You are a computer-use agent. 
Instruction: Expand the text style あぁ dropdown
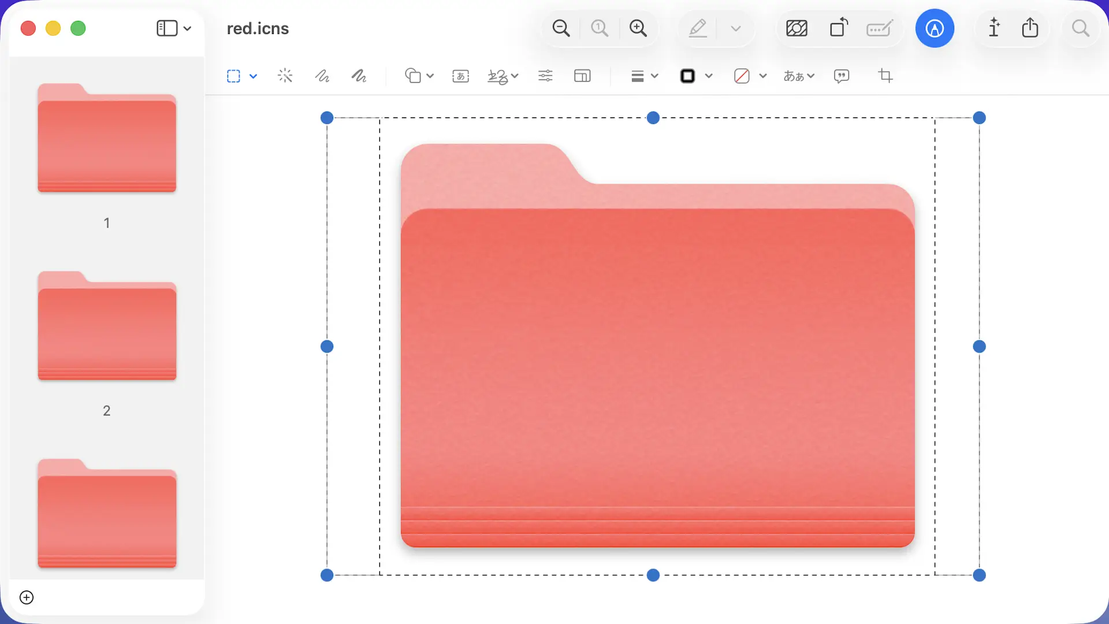click(799, 76)
